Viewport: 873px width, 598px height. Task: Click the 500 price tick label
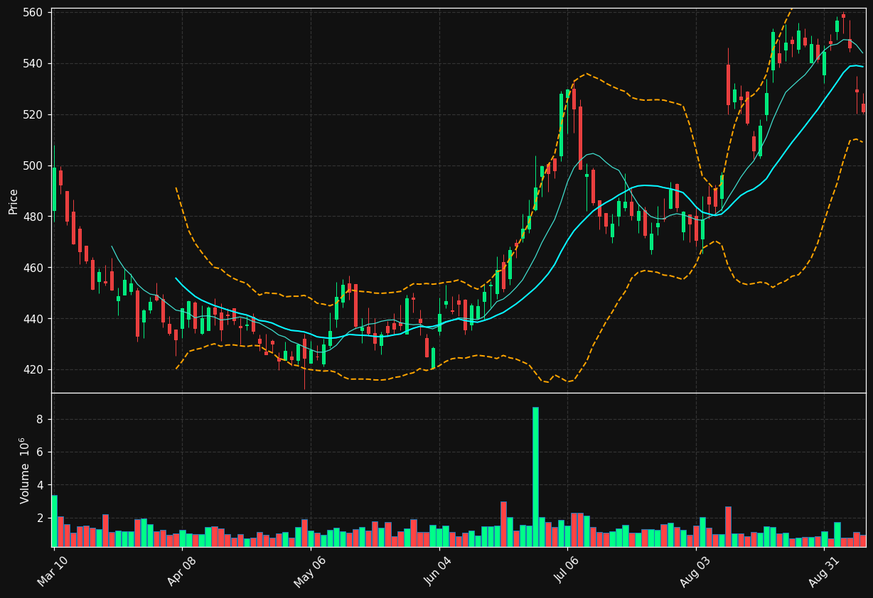(34, 166)
